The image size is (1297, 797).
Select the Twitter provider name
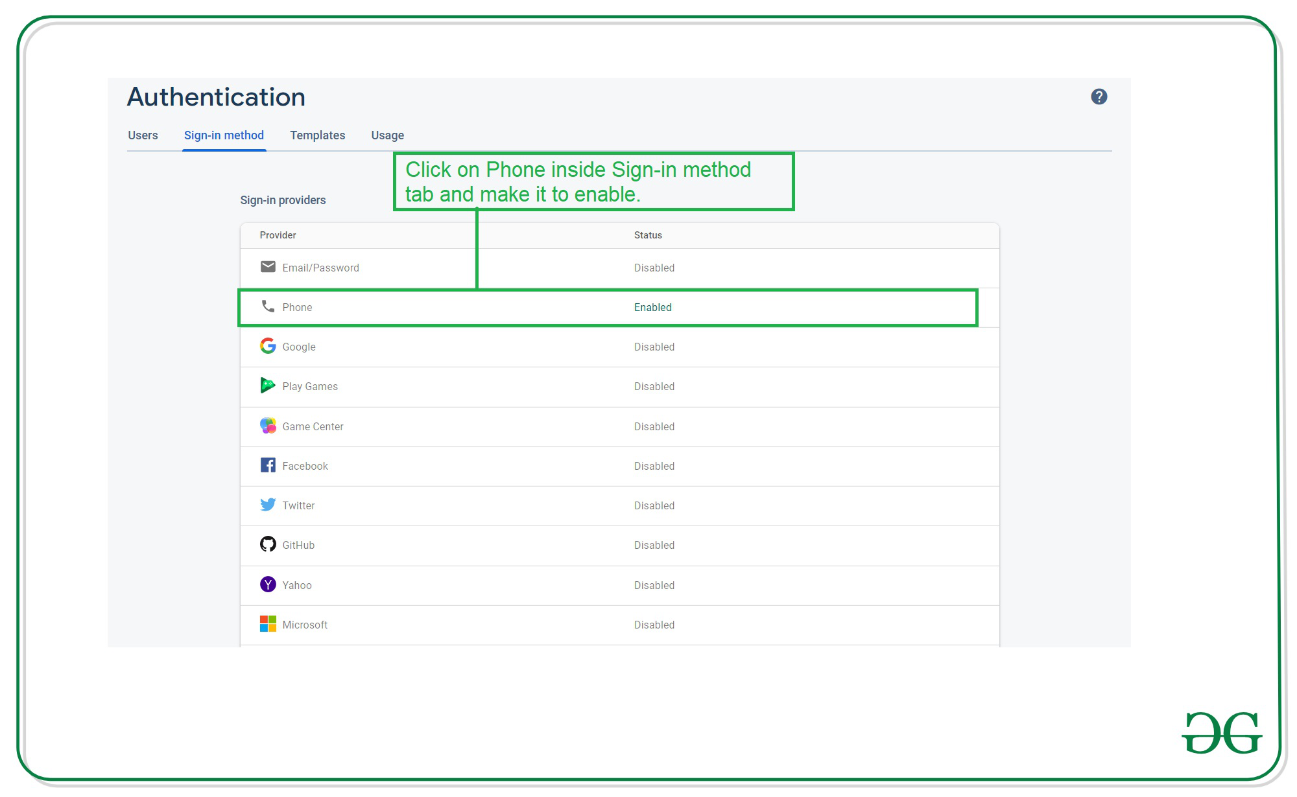(298, 505)
